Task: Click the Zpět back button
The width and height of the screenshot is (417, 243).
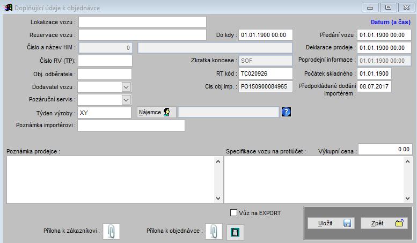Action: point(384,223)
